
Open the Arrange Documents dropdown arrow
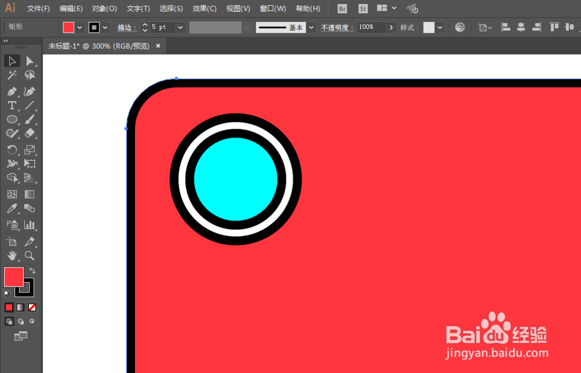click(394, 8)
